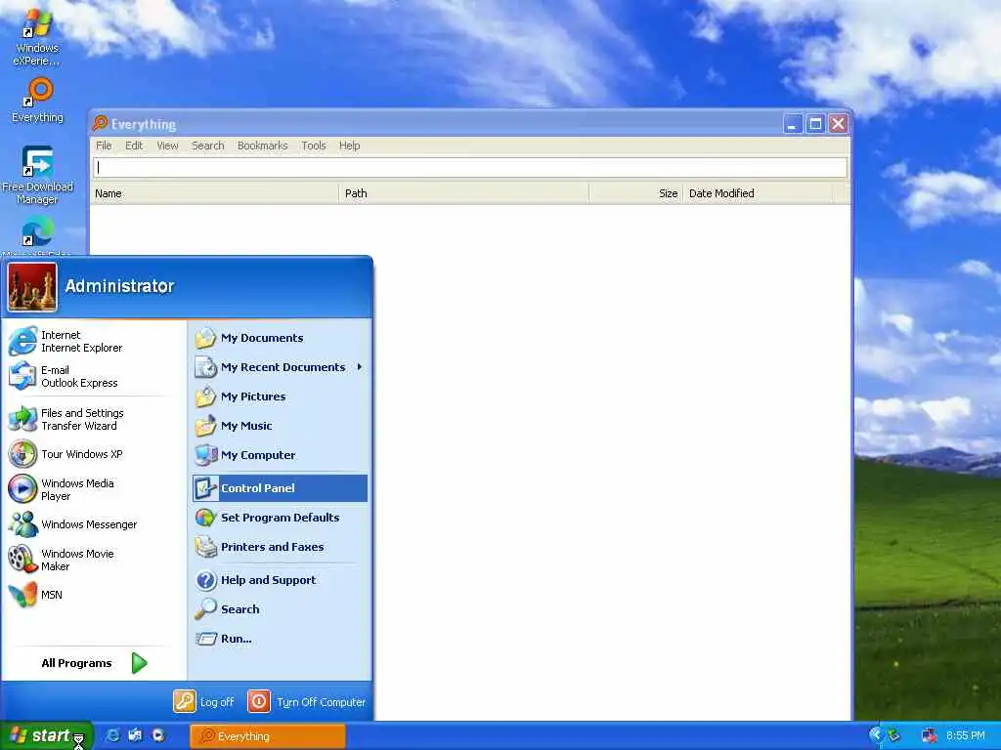The height and width of the screenshot is (750, 1001).
Task: Open My Pictures folder
Action: point(280,396)
